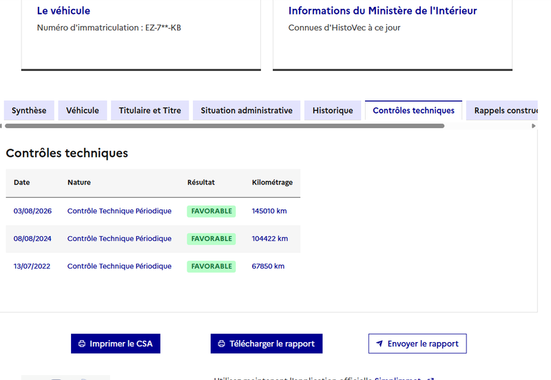
Task: Click the Envoyer le rapport button
Action: [x=417, y=344]
